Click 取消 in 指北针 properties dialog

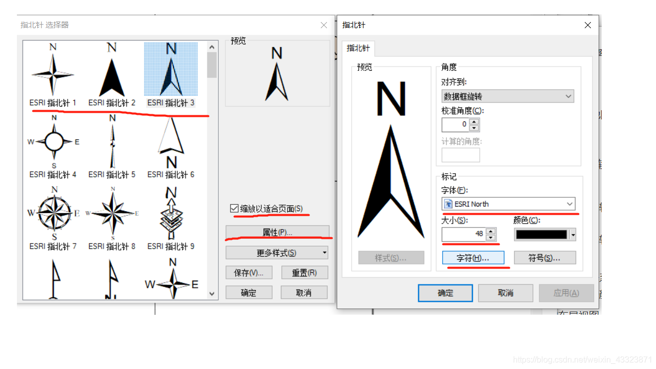(506, 293)
